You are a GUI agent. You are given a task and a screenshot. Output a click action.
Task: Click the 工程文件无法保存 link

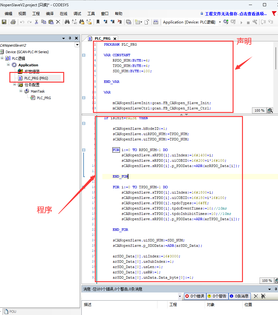click(236, 14)
